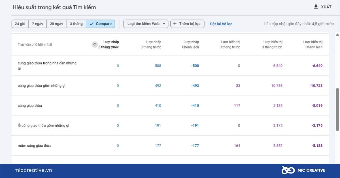
Task: Click the Hiệu suất trong kết quả Tìm kiếm title
Action: click(54, 7)
